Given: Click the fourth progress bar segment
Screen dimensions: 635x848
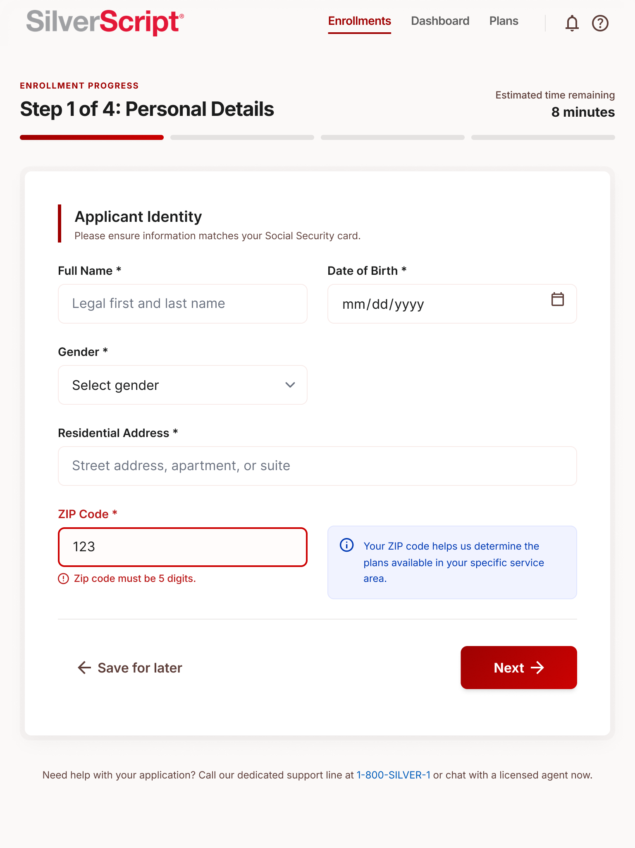Looking at the screenshot, I should [x=543, y=137].
